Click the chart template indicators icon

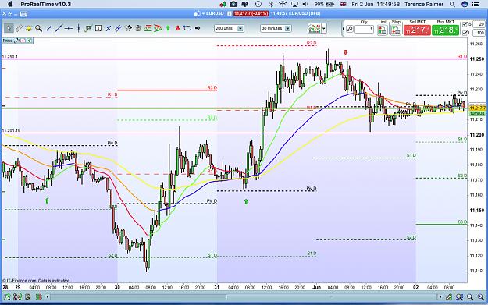(x=315, y=28)
